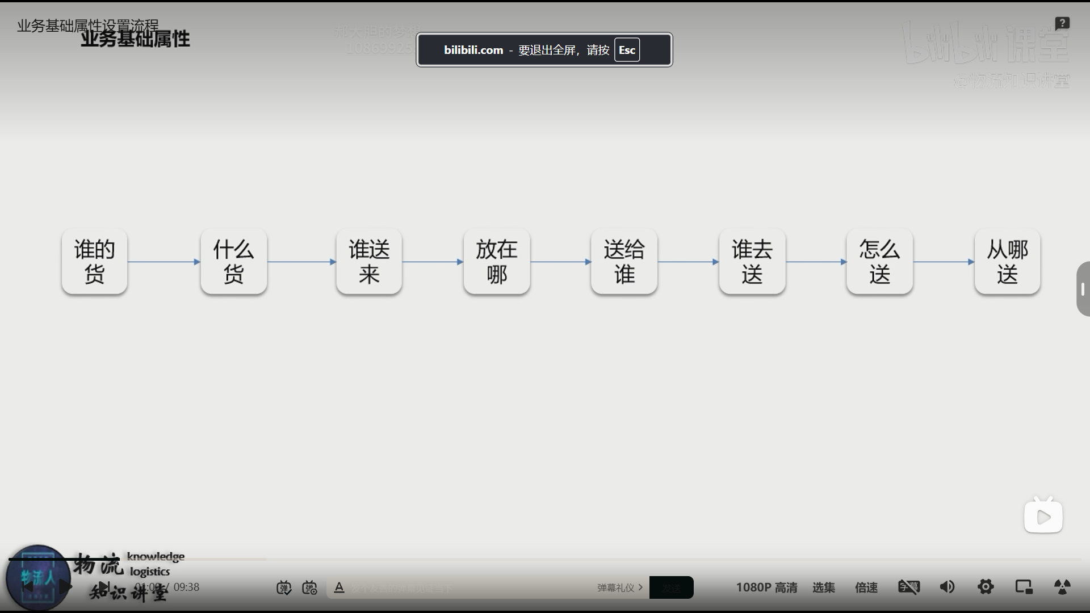Toggle subtitles on or off
Viewport: 1090px width, 613px height.
(908, 587)
